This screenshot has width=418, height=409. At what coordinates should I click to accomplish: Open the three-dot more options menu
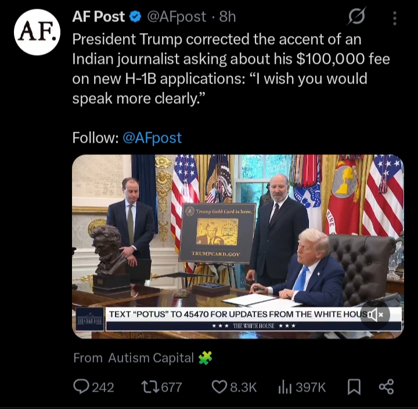point(395,18)
